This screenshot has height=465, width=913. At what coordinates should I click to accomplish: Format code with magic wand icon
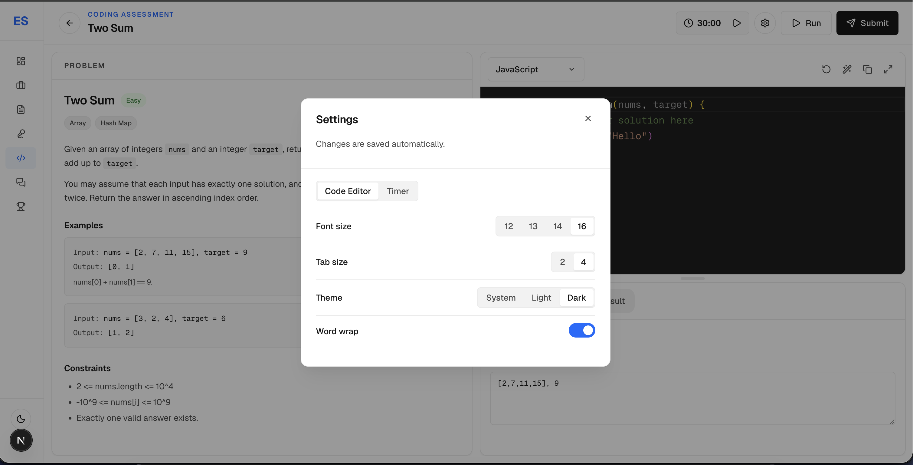[x=847, y=69]
